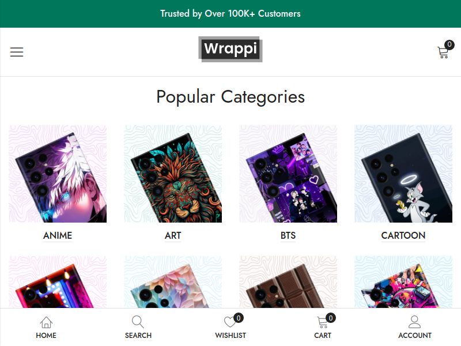This screenshot has width=461, height=346.
Task: Select the pastel flower petals thumbnail
Action: [173, 282]
